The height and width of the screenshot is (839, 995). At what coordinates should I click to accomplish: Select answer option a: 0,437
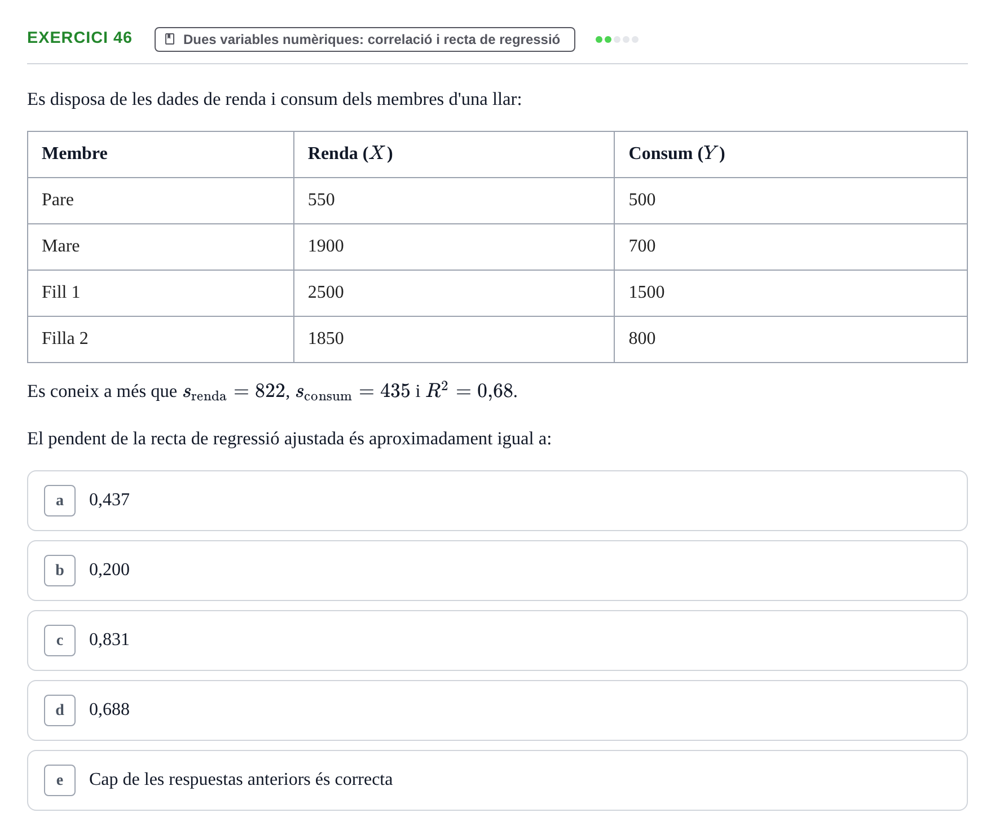(497, 501)
